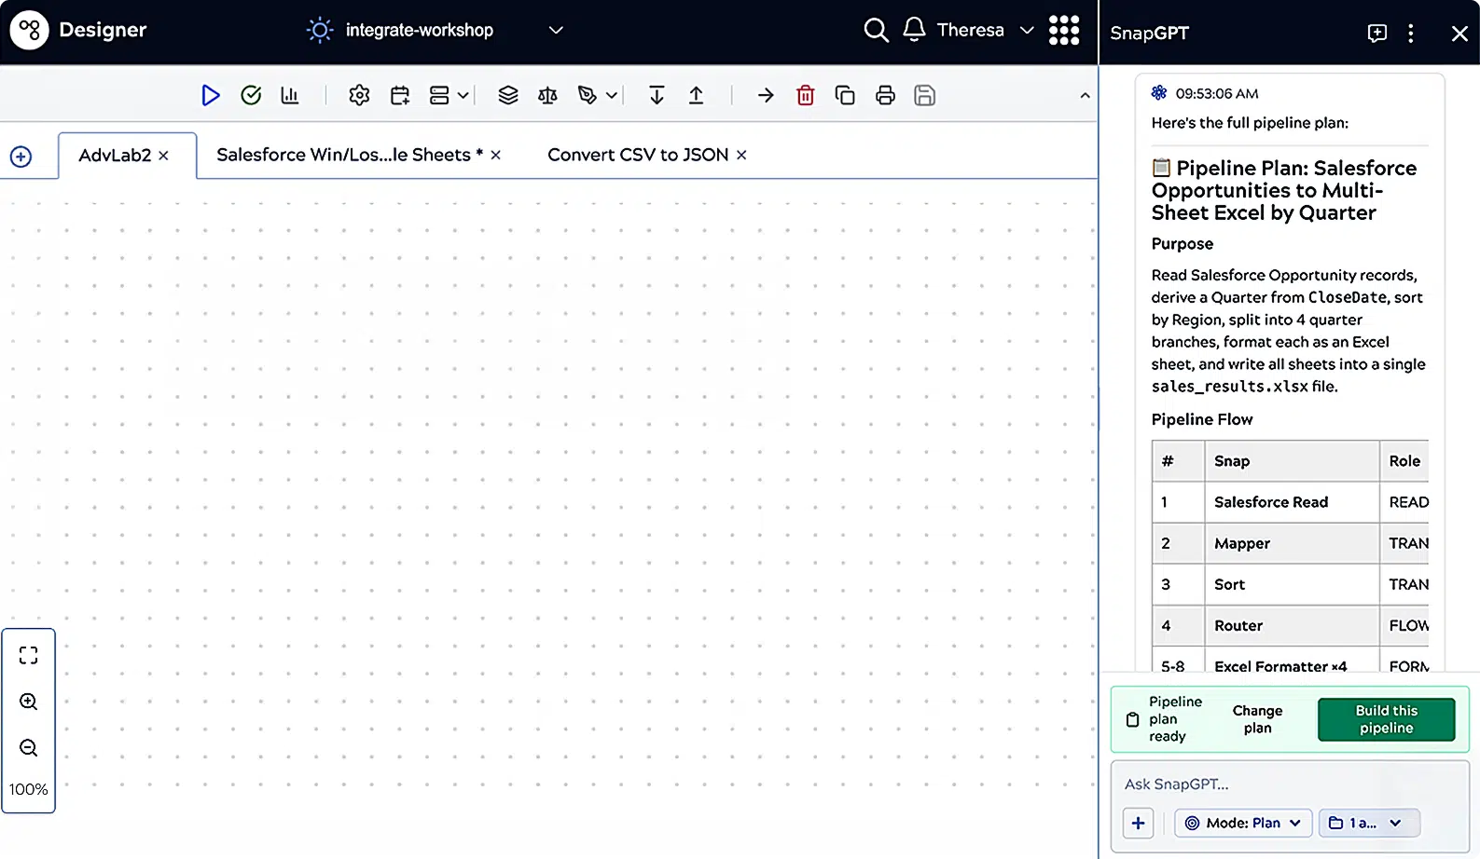
Task: Toggle the sun light-mode icon
Action: [x=319, y=30]
